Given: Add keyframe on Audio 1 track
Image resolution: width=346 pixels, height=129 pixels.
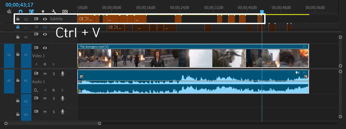Looking at the screenshot, I should click(x=53, y=90).
